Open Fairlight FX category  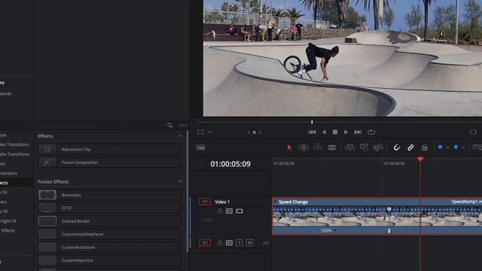click(x=8, y=221)
